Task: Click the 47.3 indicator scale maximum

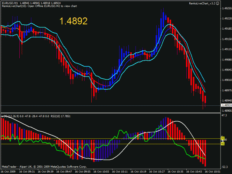Action: point(224,115)
